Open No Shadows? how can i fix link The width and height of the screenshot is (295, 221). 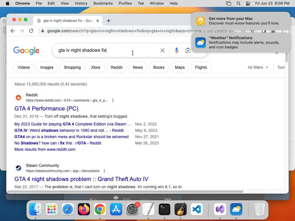[x=58, y=143]
